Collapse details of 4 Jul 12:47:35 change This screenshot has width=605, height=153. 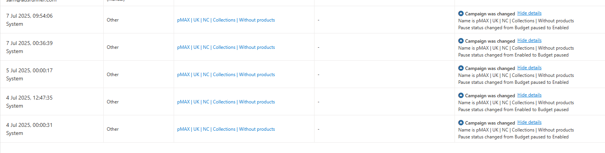[x=529, y=95]
